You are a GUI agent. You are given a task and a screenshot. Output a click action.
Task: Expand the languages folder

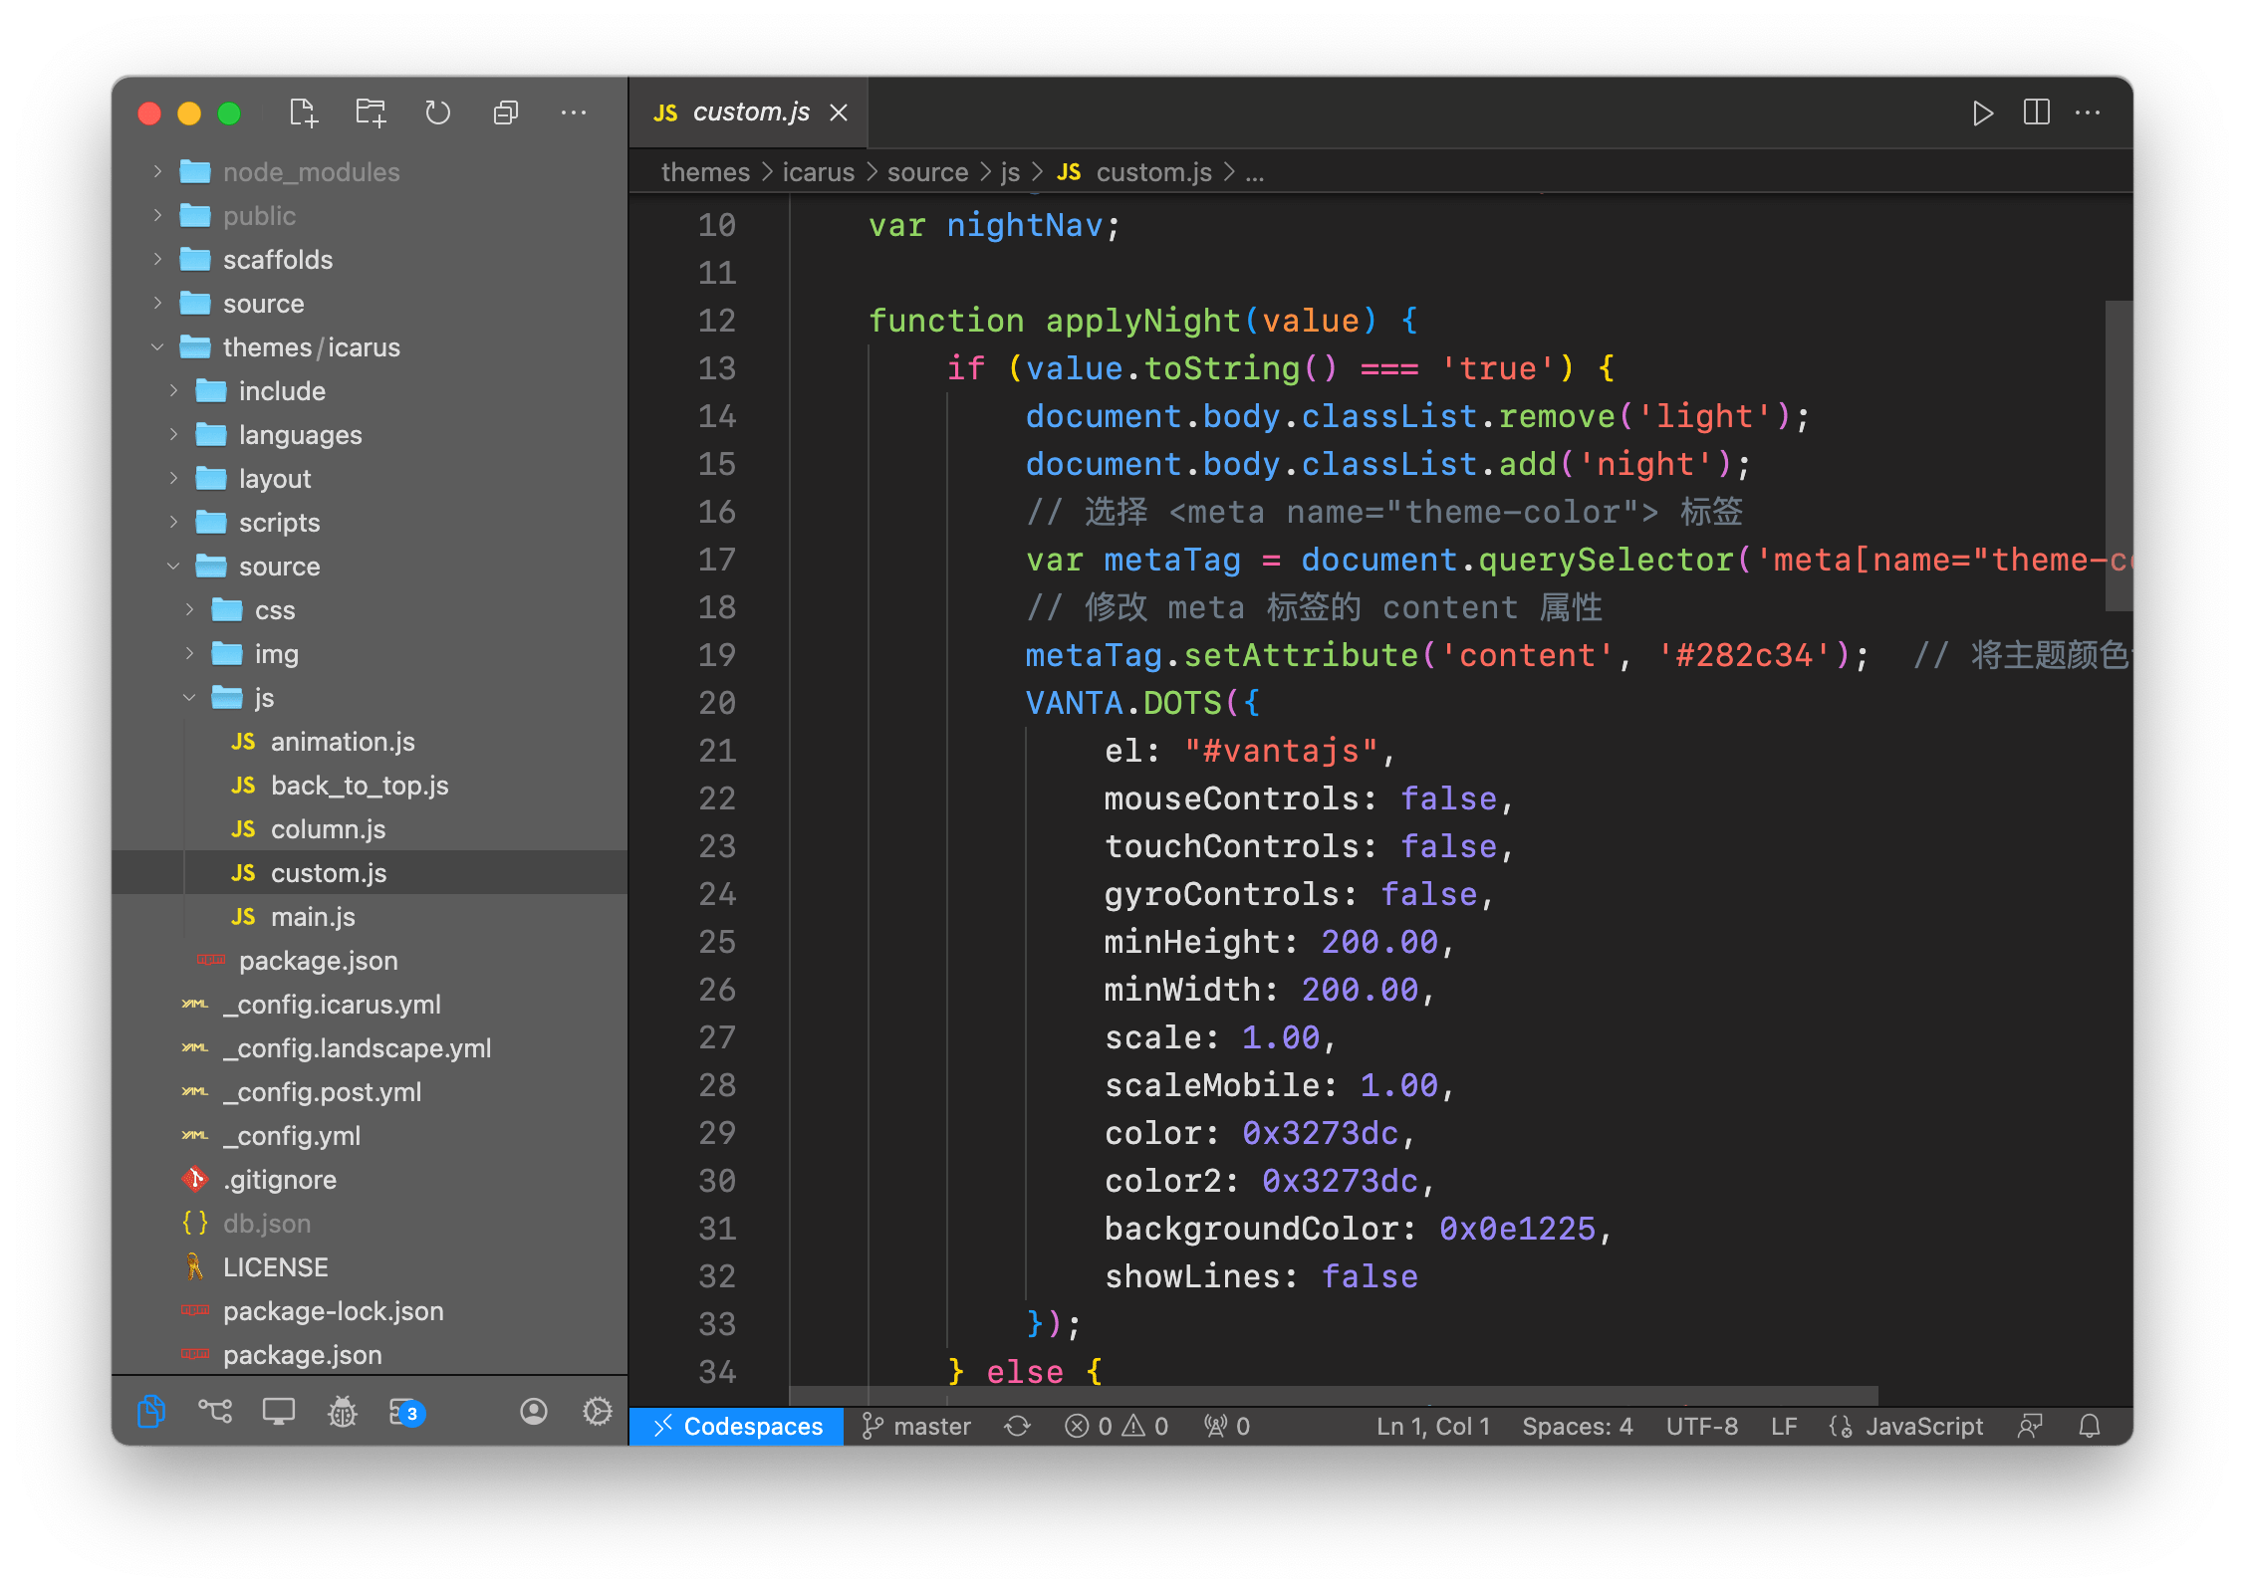(370, 435)
